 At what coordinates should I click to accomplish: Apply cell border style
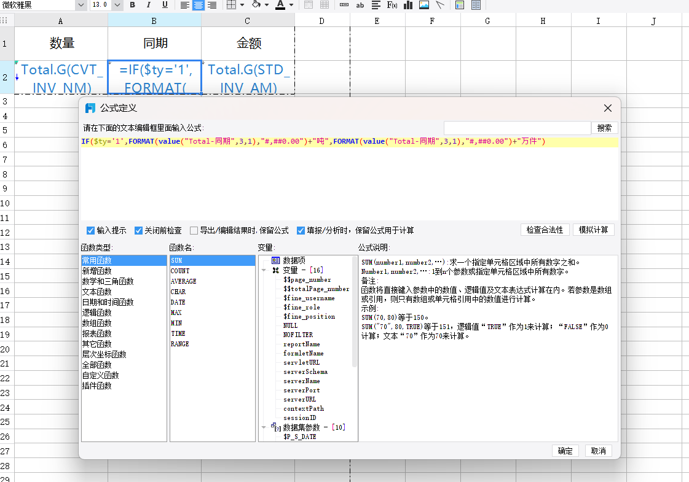point(231,5)
